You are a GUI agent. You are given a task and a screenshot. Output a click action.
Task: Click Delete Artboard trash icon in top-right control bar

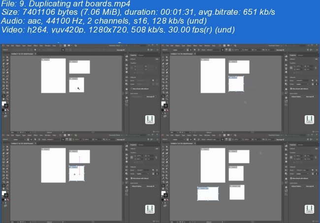[x=198, y=50]
